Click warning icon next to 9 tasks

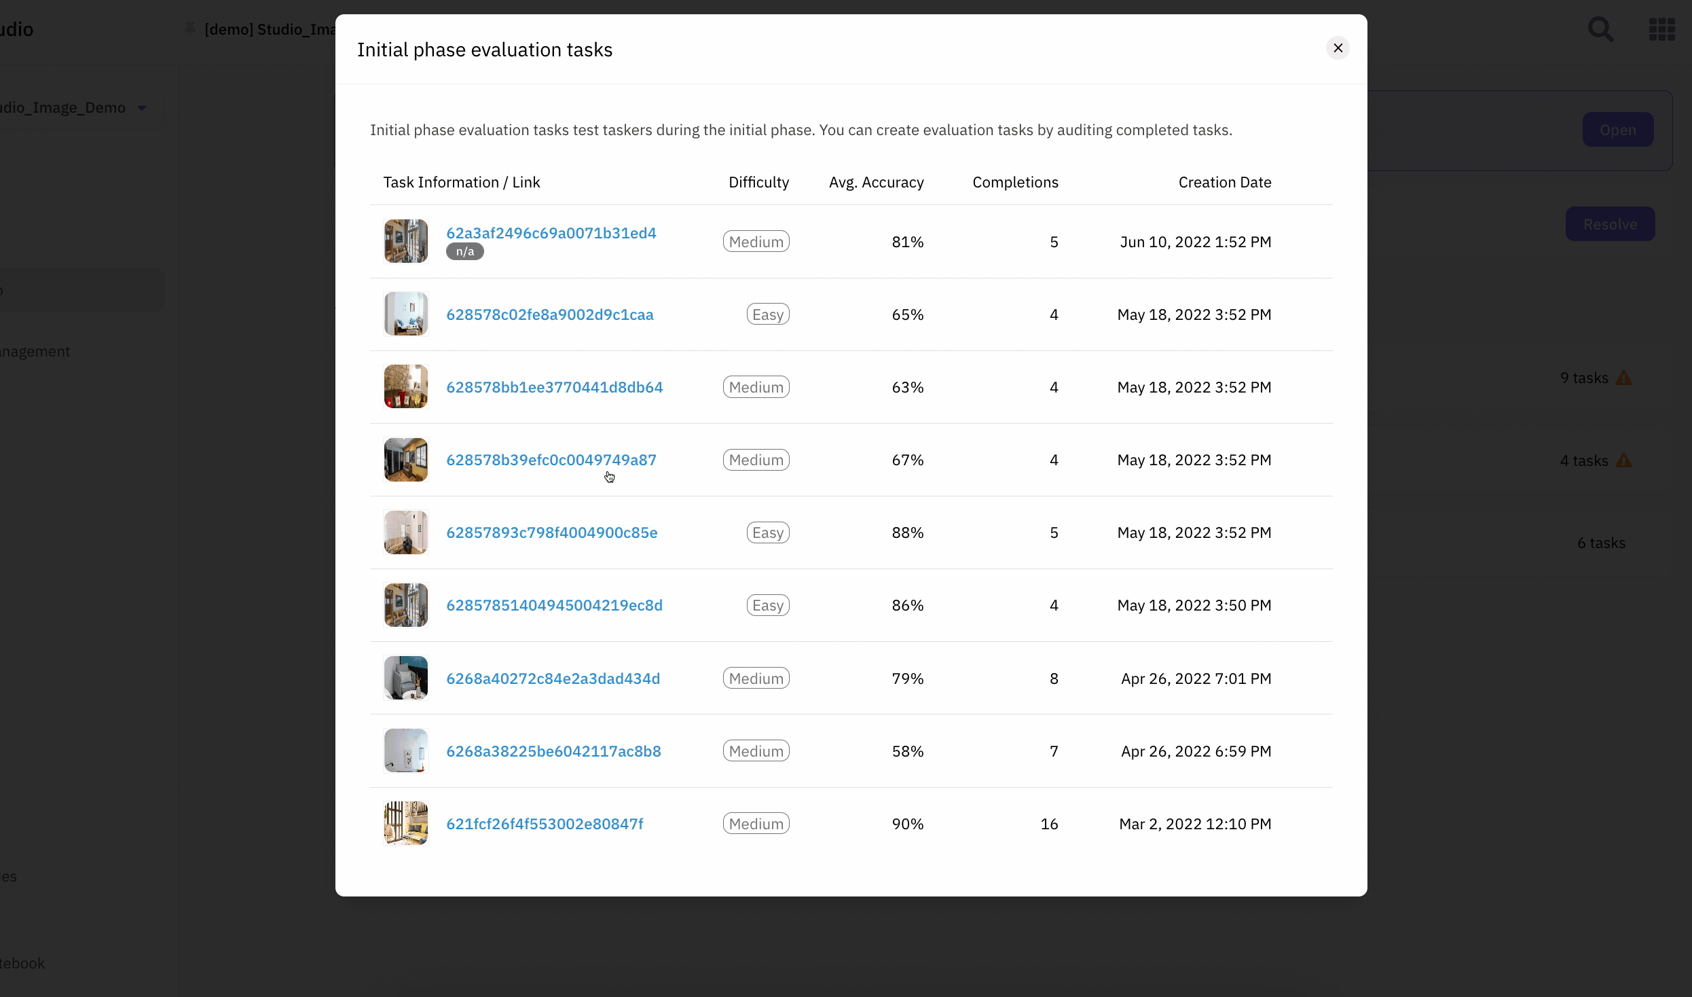tap(1623, 378)
